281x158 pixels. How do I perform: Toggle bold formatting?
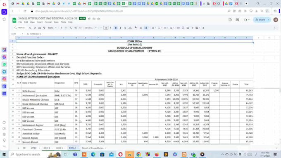(116, 28)
